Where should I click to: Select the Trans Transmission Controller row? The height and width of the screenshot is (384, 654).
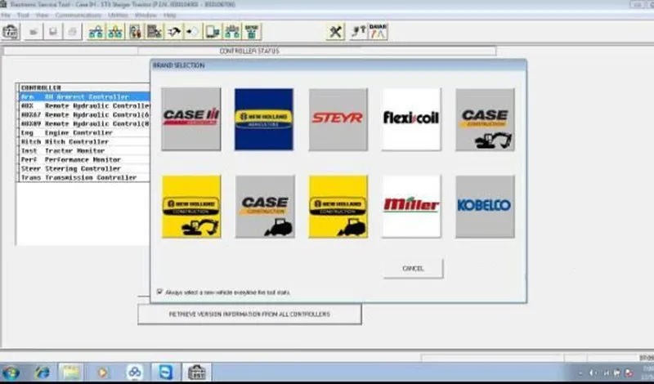(85, 177)
